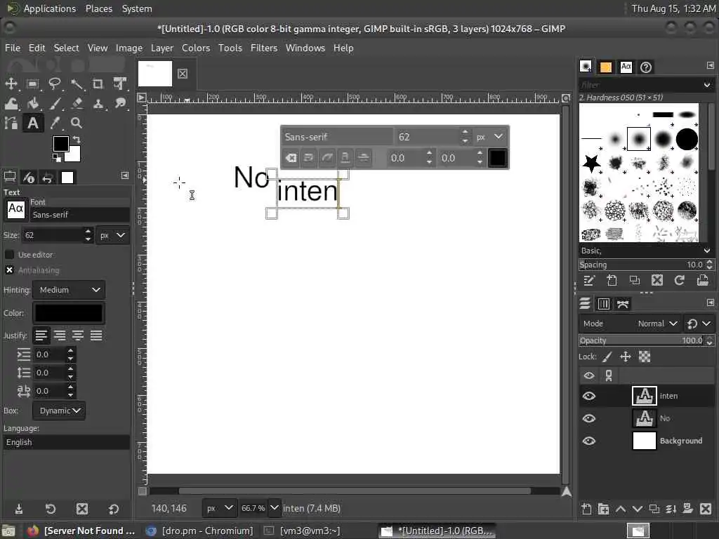This screenshot has height=539, width=719.
Task: Switch to the vm3@vm3 terminal in taskbar
Action: click(x=302, y=531)
